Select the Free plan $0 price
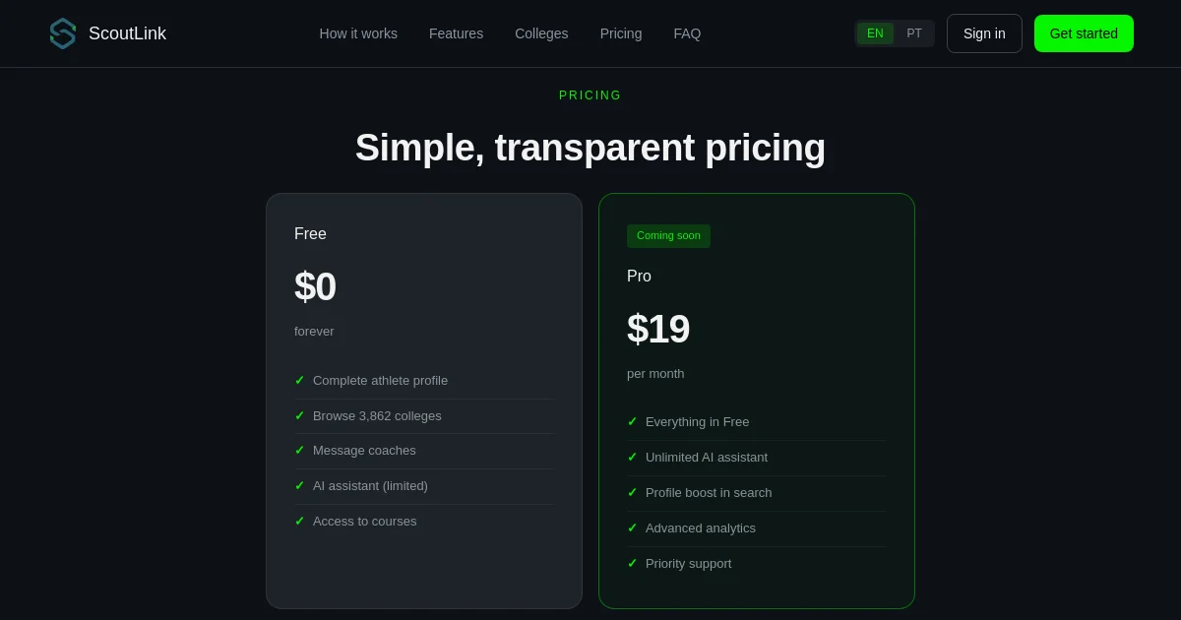The image size is (1181, 620). point(315,286)
